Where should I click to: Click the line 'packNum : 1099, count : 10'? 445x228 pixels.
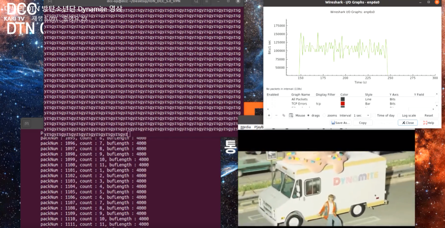pos(95,159)
